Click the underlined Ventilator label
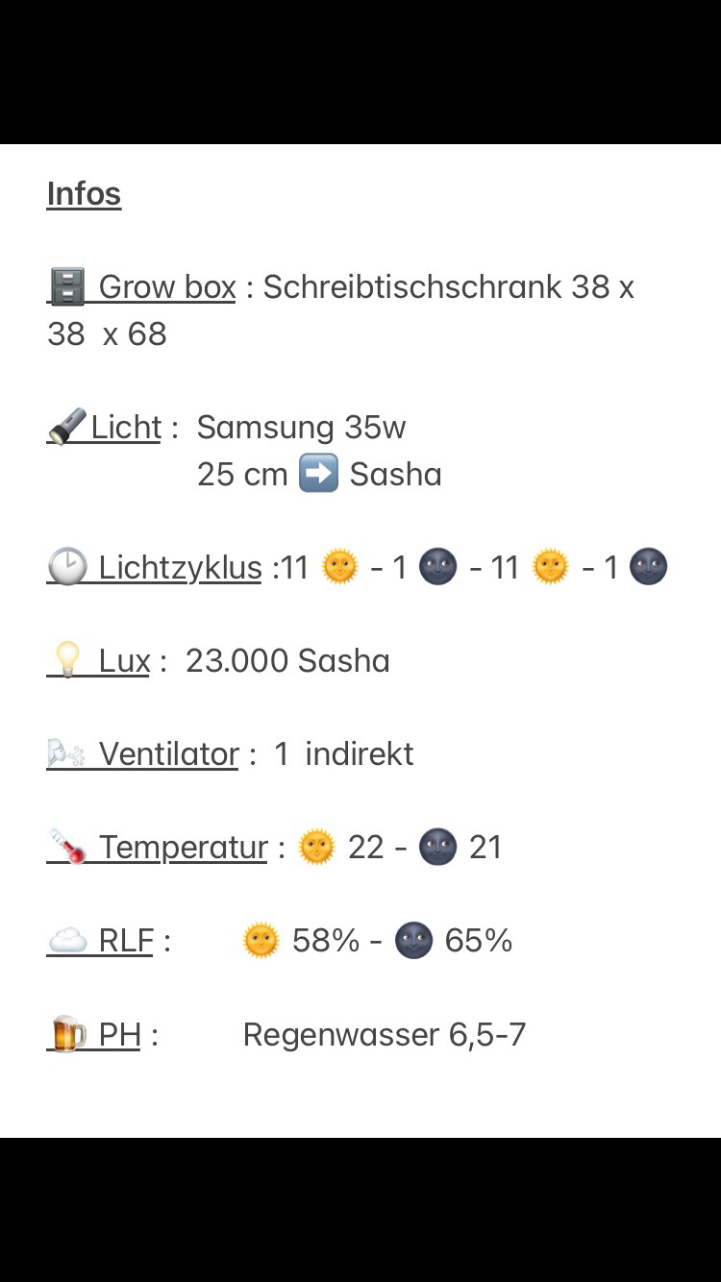 [168, 753]
